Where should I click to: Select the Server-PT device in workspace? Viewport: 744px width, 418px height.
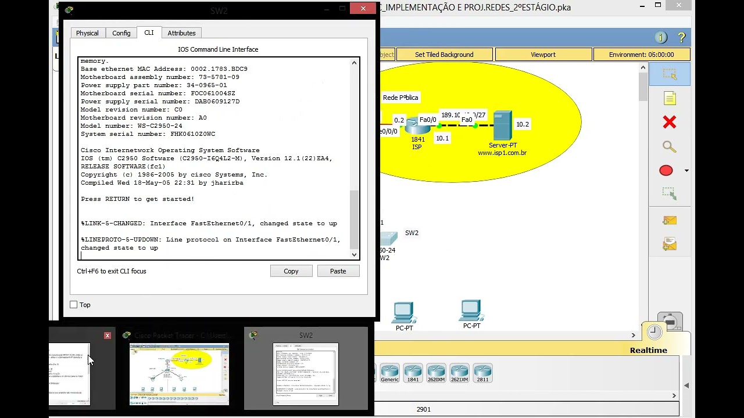(x=502, y=126)
